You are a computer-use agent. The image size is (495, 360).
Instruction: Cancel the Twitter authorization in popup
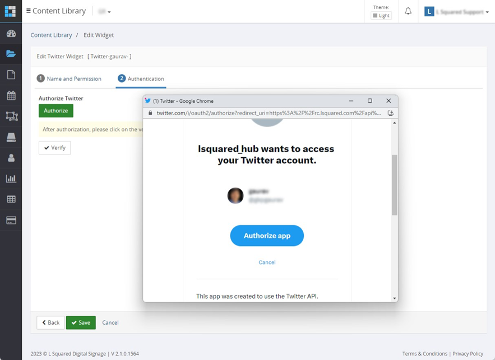(267, 262)
